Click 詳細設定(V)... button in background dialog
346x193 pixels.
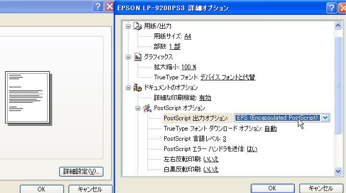coord(81,171)
